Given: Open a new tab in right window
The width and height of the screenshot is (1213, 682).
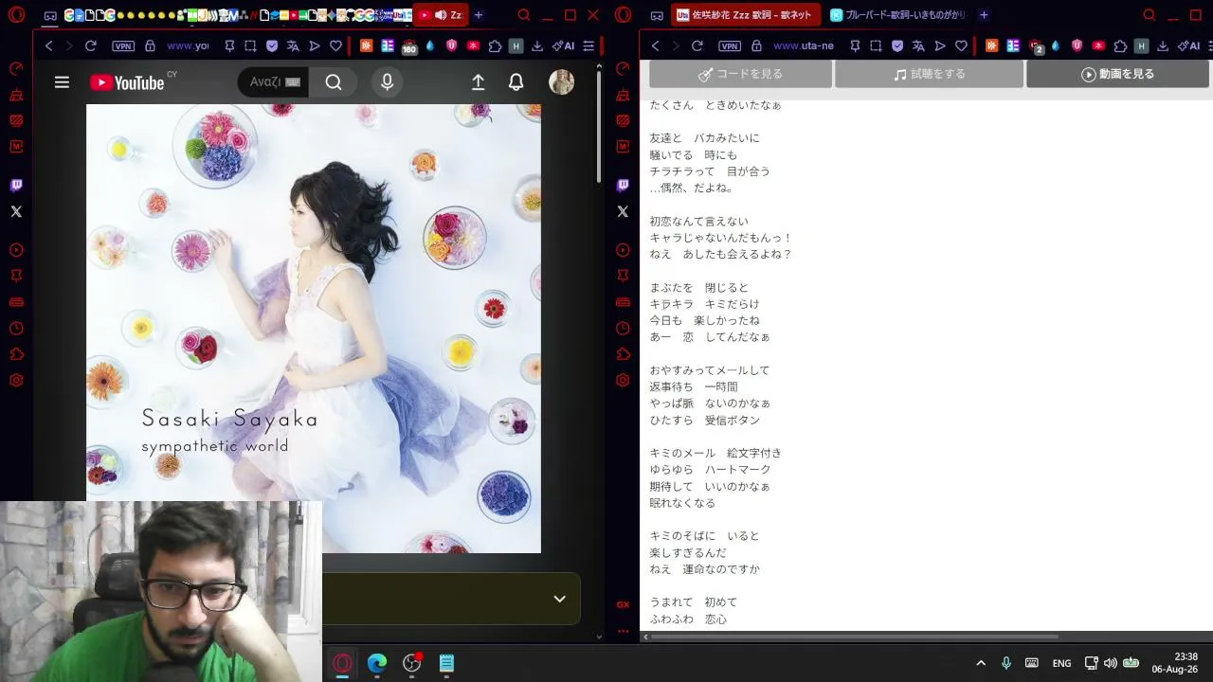Looking at the screenshot, I should point(984,15).
